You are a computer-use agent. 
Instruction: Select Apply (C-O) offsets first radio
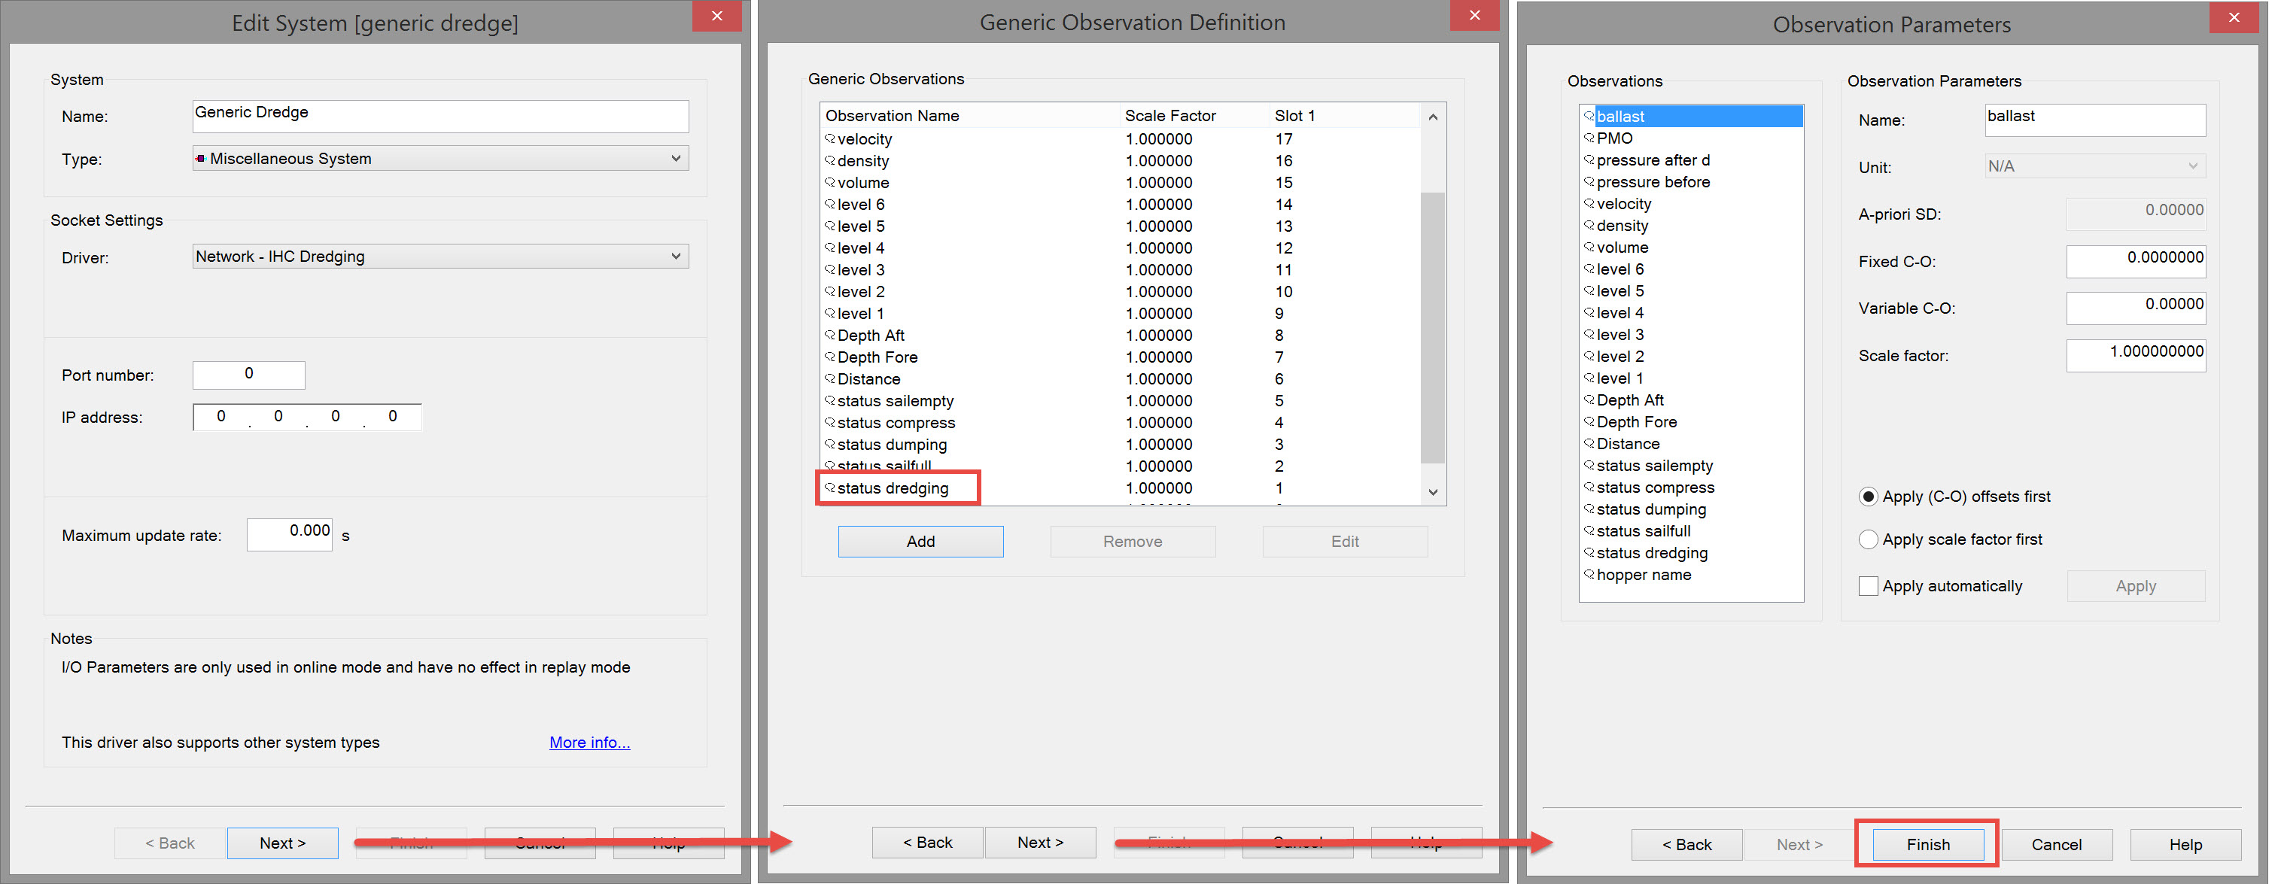pyautogui.click(x=1868, y=497)
